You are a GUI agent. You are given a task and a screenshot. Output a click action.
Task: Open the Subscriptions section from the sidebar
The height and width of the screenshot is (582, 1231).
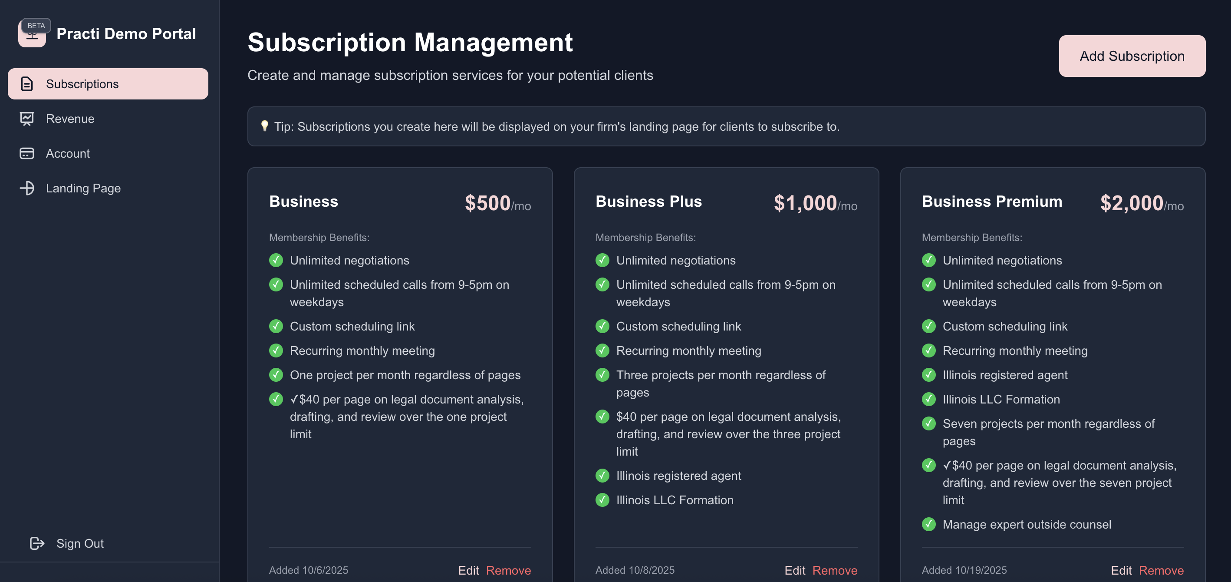(82, 84)
